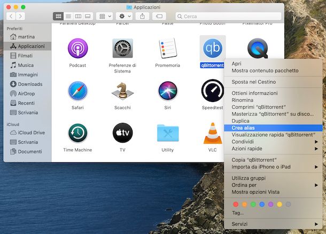Apply the red tag color
326x234 pixels.
point(236,205)
